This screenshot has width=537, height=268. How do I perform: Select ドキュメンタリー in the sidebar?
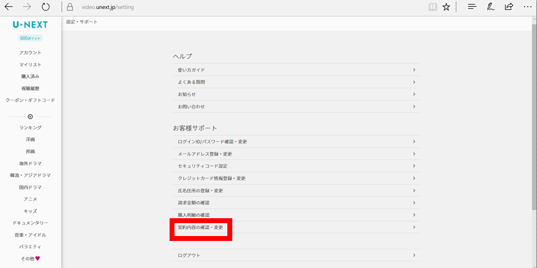tap(30, 223)
